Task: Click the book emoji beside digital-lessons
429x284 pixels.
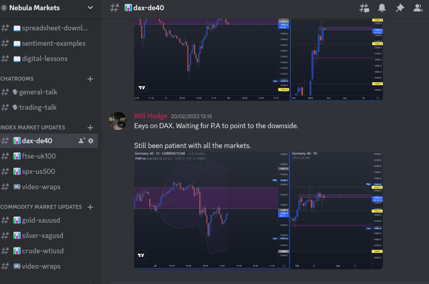Action: [x=17, y=59]
